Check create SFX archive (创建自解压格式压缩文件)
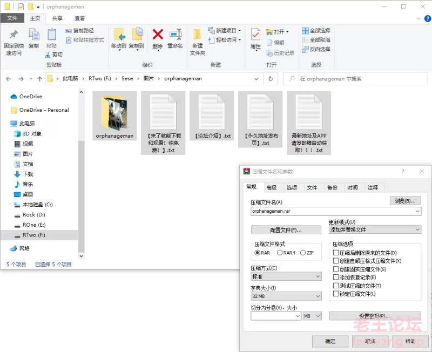 point(336,261)
